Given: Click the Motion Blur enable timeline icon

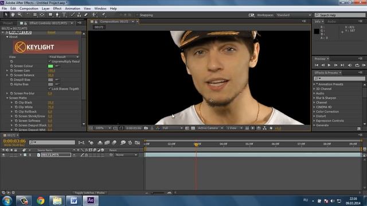Looking at the screenshot, I should (114, 142).
